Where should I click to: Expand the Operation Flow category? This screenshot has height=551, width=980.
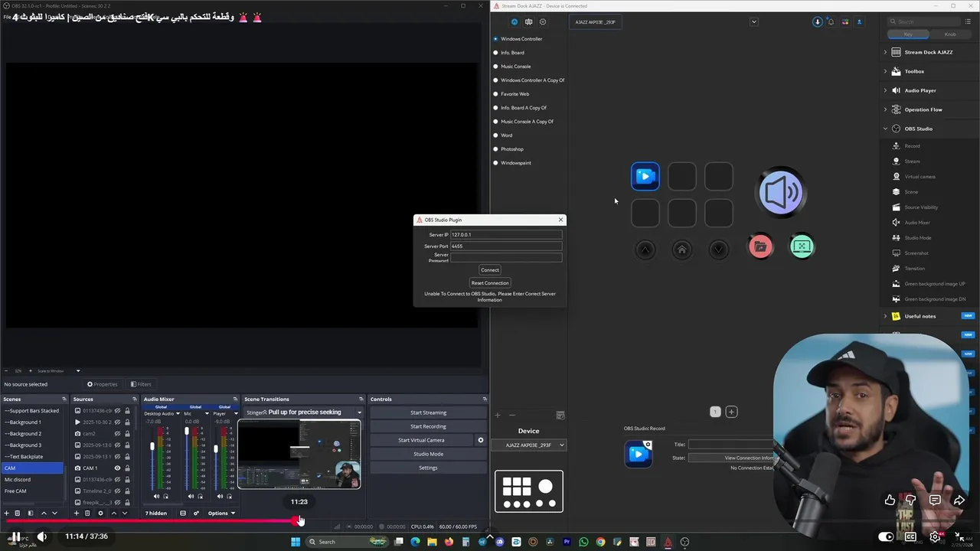click(x=886, y=109)
